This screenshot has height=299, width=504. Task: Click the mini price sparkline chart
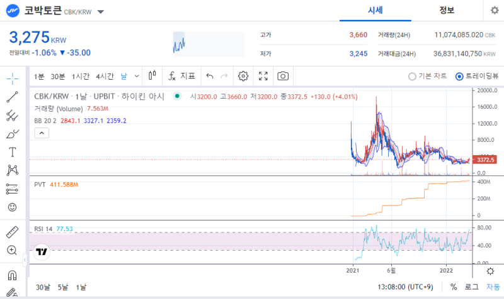point(209,44)
